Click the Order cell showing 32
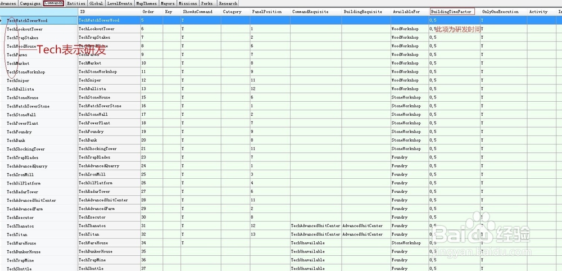Image resolution: width=562 pixels, height=271 pixels. (152, 234)
